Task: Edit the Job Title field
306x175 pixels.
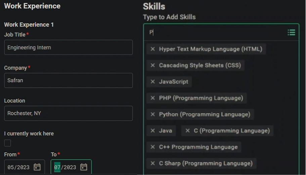Action: pyautogui.click(x=68, y=47)
